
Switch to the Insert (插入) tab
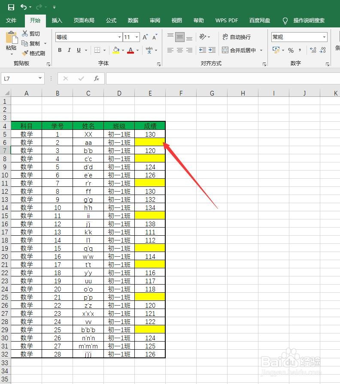click(x=57, y=20)
